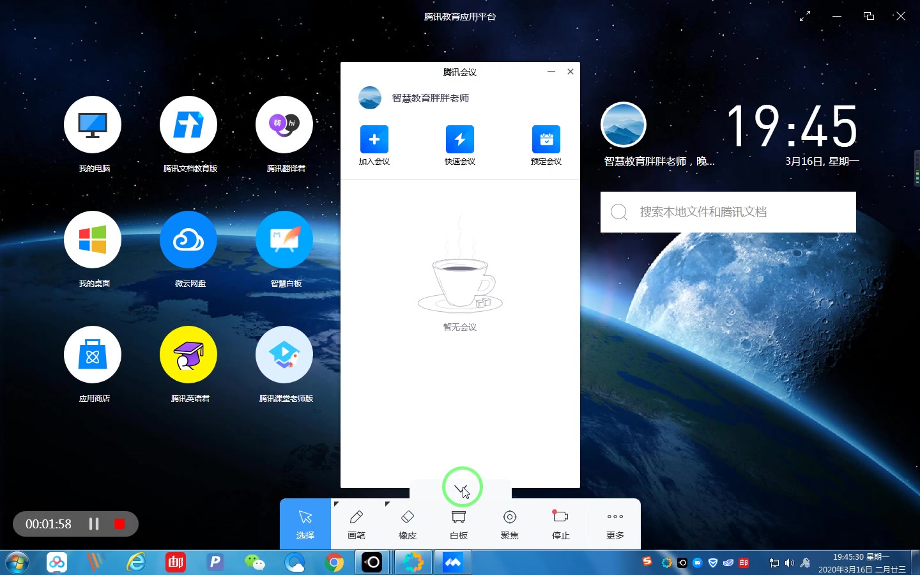This screenshot has width=920, height=575.
Task: Pause the screen recording timer
Action: click(x=94, y=524)
